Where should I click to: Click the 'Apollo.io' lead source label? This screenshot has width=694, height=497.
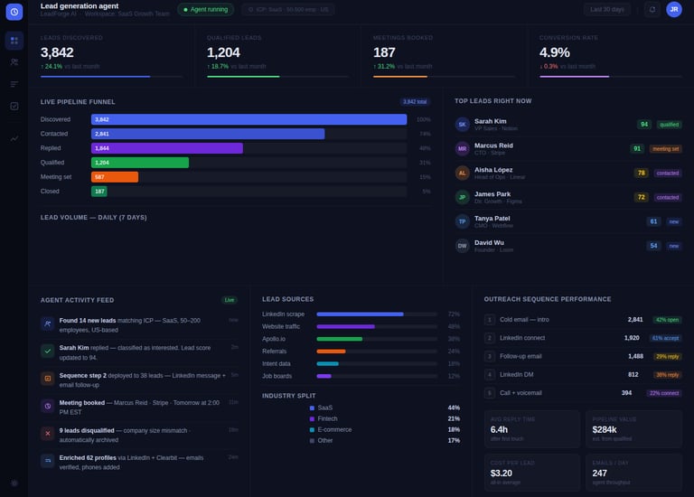[x=274, y=339]
